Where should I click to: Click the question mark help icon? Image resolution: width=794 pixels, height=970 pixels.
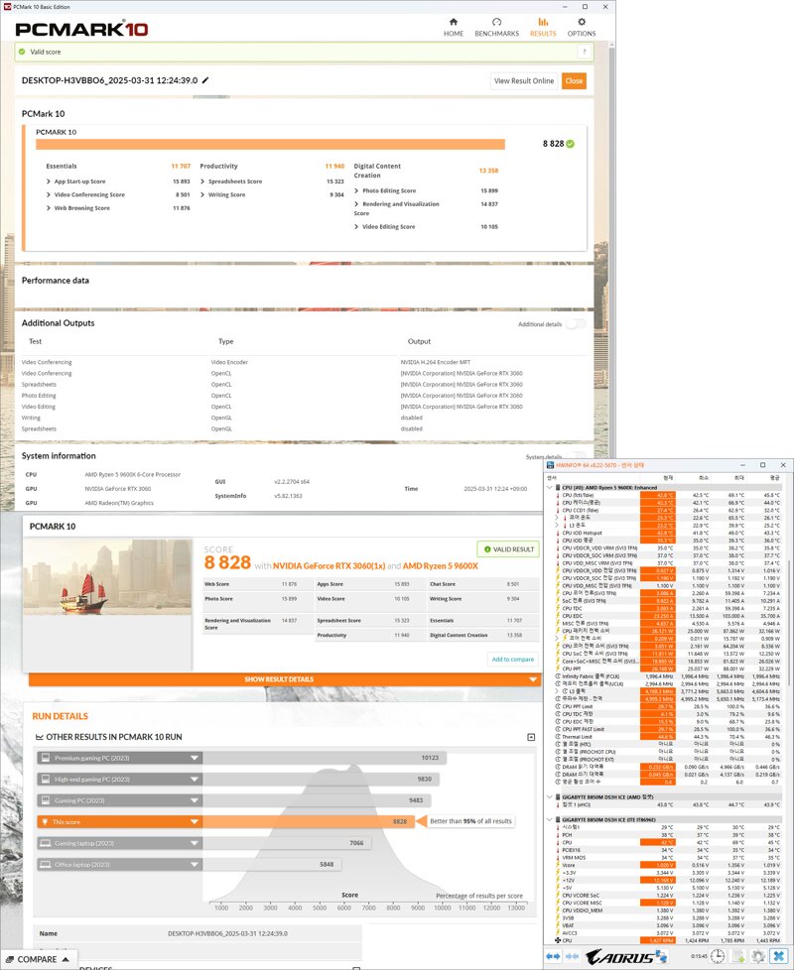(x=585, y=52)
